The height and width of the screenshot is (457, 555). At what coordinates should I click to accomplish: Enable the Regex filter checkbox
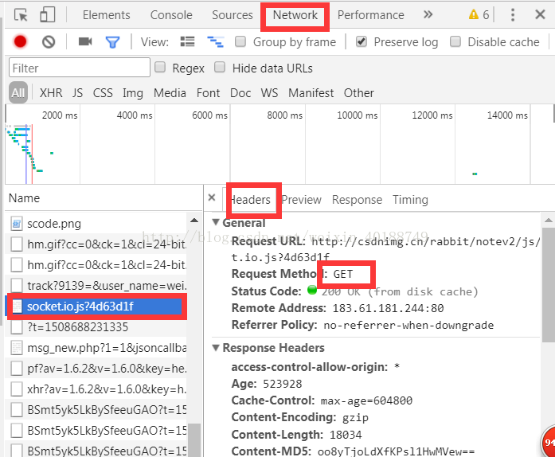click(x=160, y=67)
